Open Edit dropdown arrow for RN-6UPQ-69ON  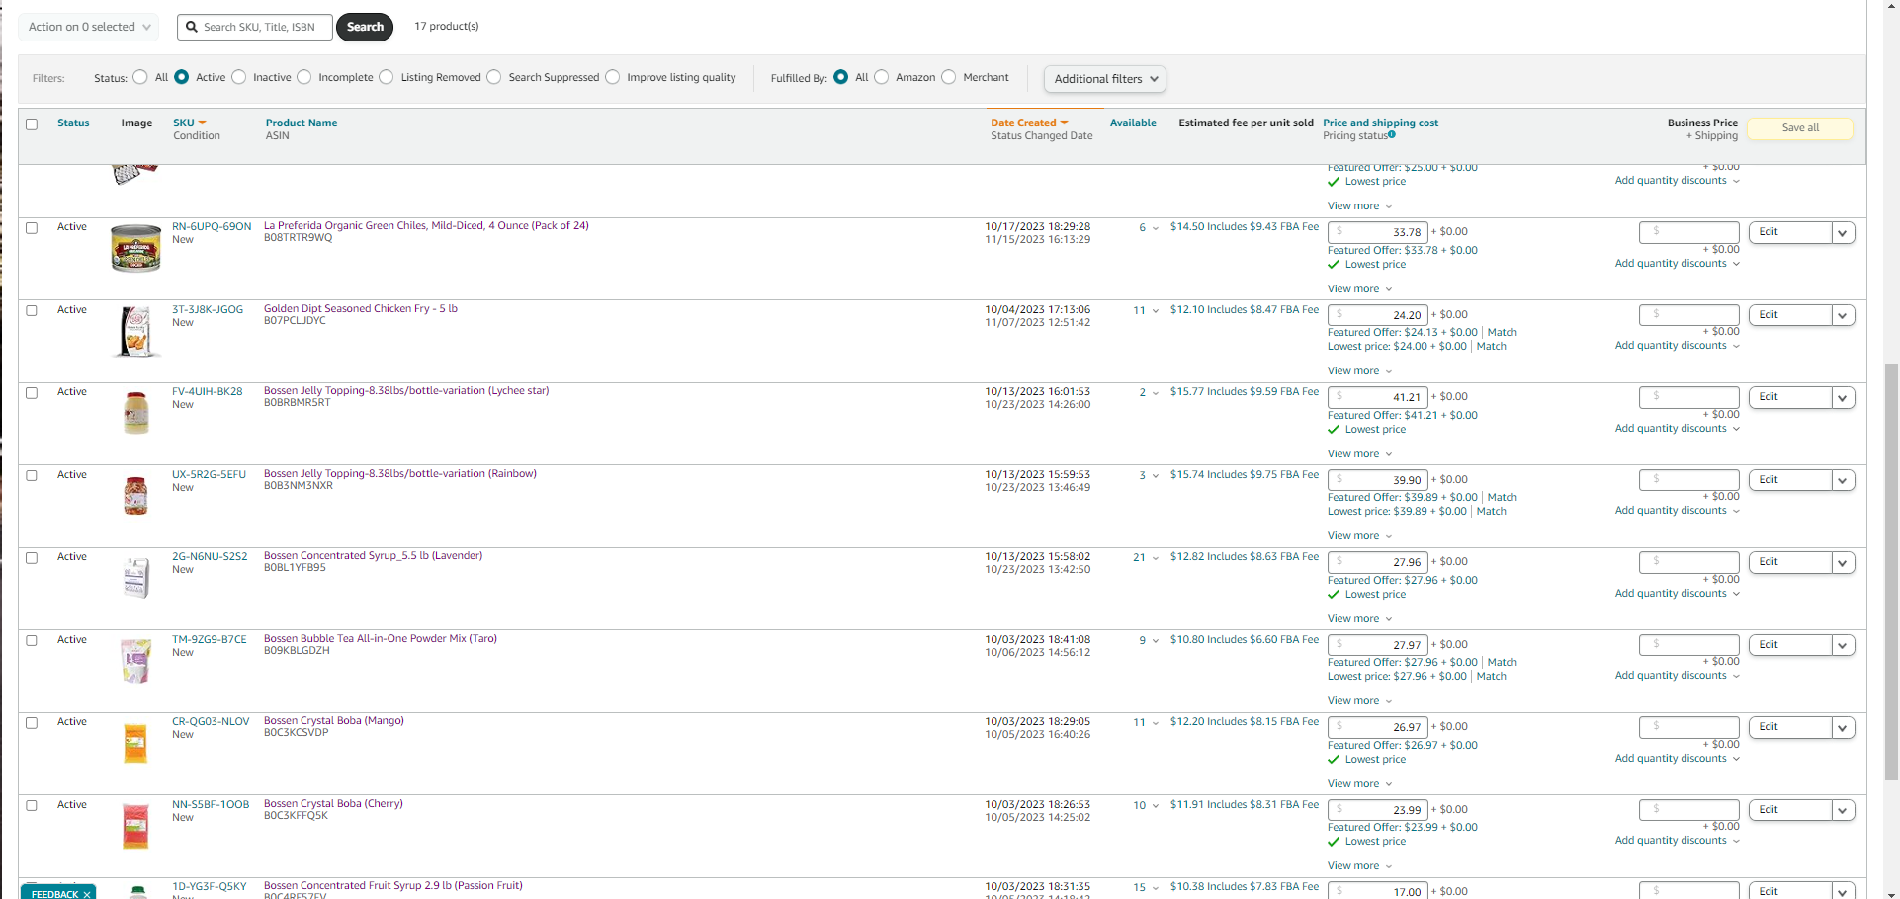[1843, 233]
